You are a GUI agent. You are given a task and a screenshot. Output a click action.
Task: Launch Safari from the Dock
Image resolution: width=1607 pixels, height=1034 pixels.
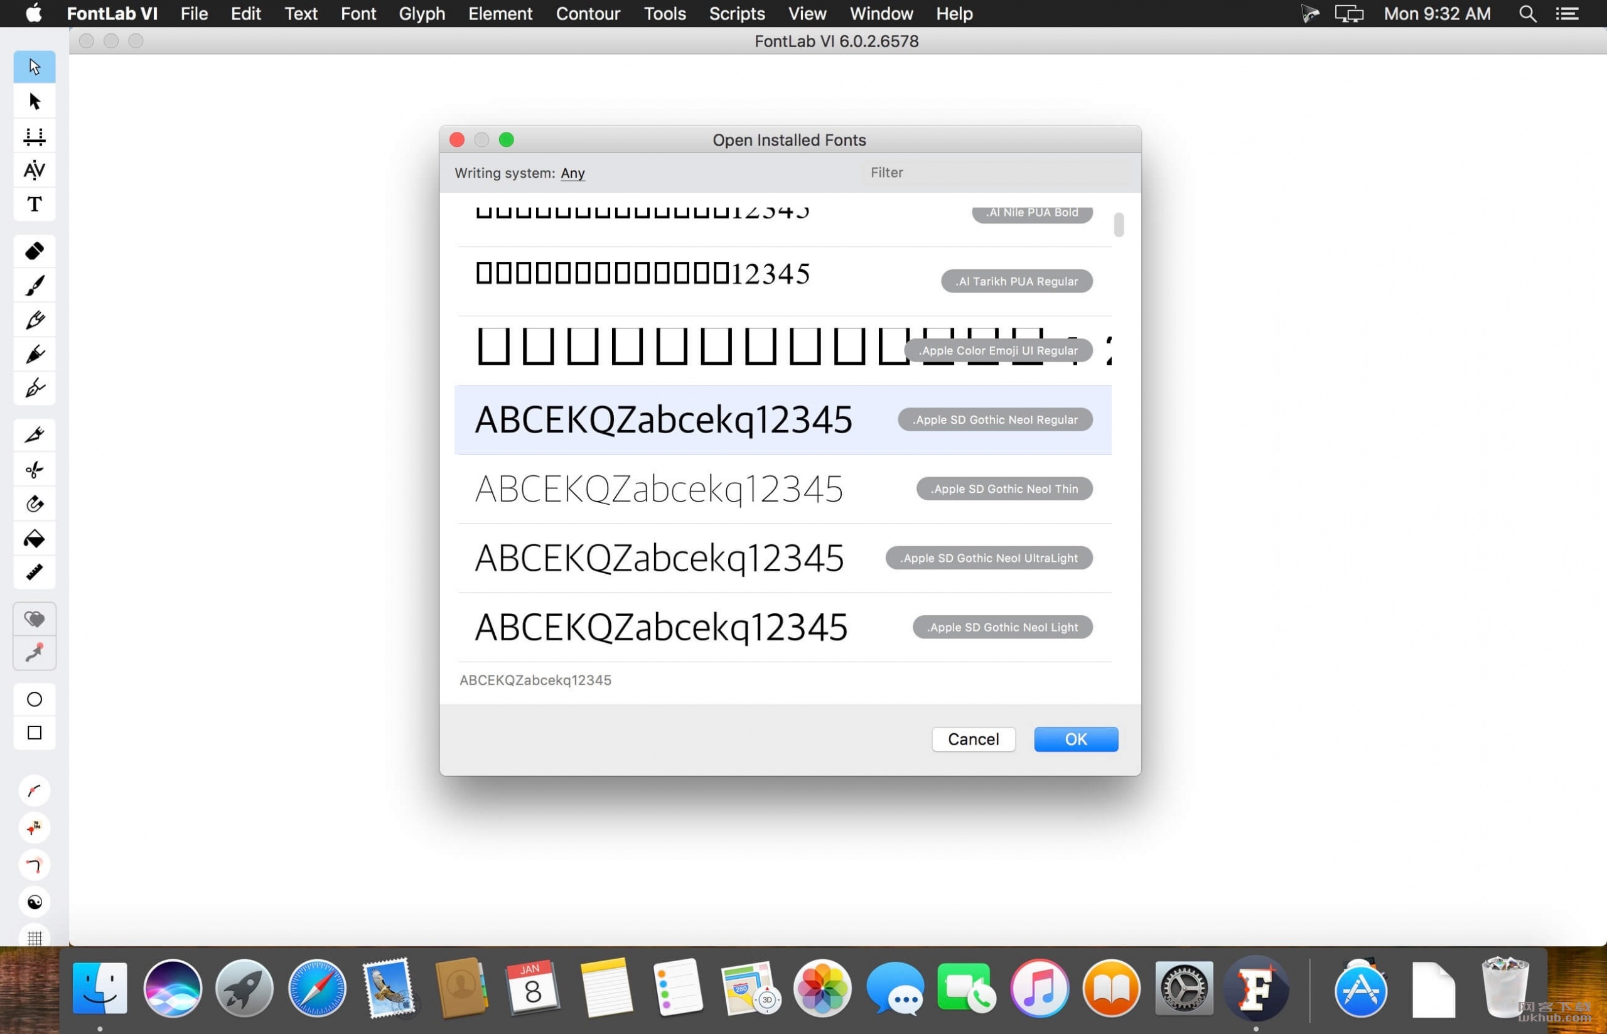point(317,988)
